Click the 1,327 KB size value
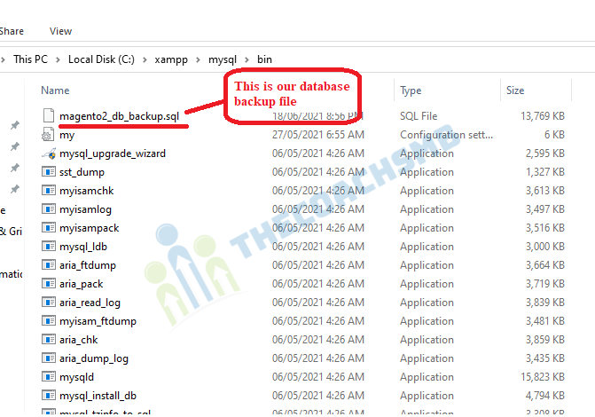The width and height of the screenshot is (595, 417). [x=545, y=171]
